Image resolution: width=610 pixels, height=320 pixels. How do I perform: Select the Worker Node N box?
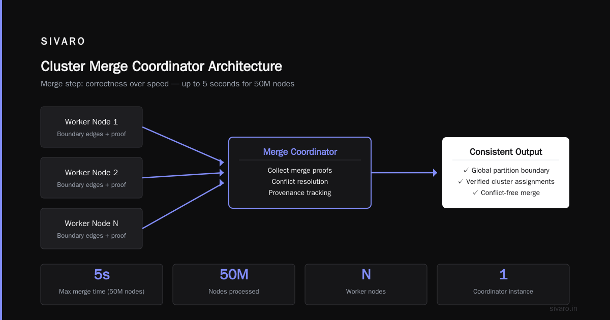[x=91, y=229]
